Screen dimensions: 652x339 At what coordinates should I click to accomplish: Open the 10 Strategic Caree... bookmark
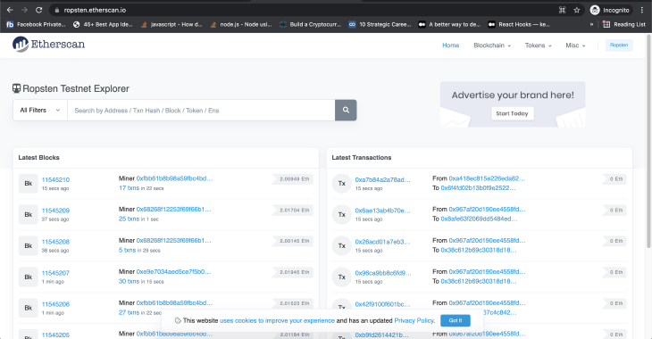(x=380, y=24)
